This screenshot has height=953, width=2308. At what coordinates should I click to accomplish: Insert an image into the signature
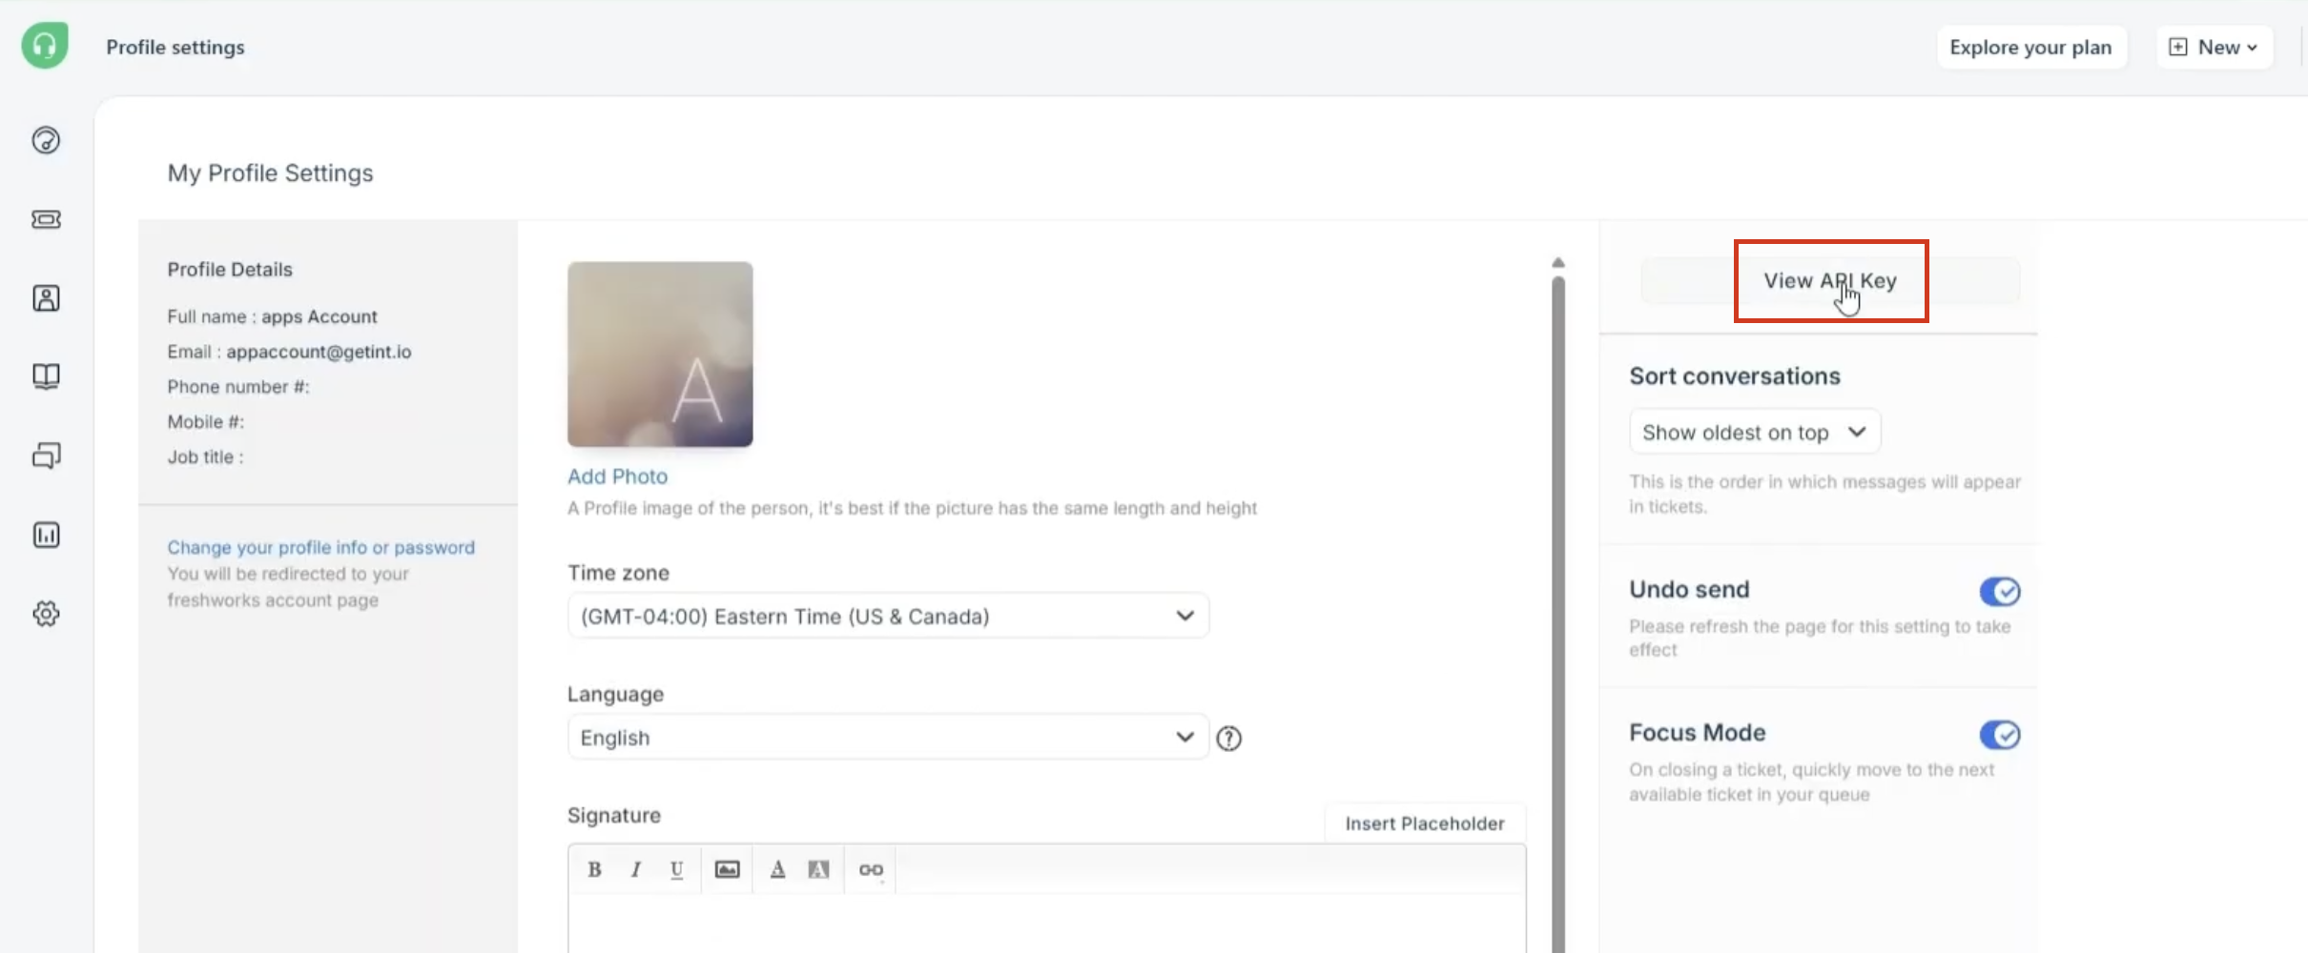click(727, 869)
